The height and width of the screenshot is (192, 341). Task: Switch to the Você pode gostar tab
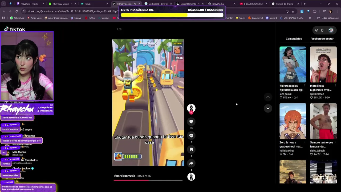322,39
